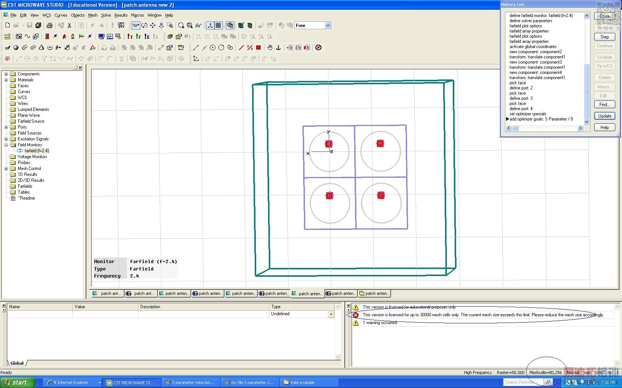This screenshot has height=388, width=622.
Task: Toggle the wireframe view button
Action: 230,25
